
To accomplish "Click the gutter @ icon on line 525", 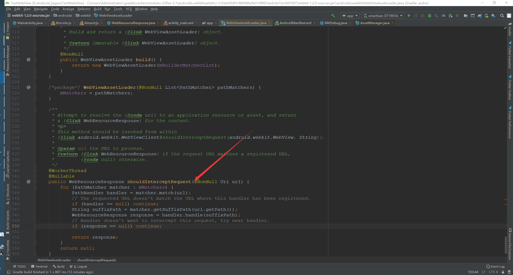I will click(29, 87).
